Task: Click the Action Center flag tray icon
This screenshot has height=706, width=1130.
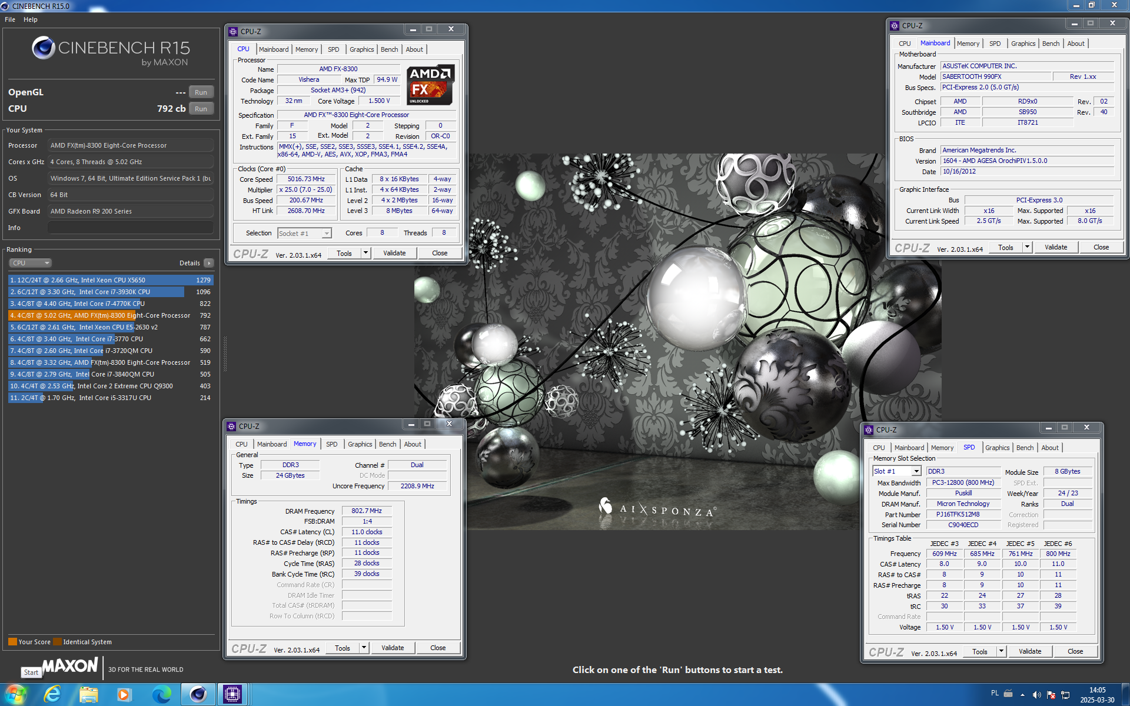Action: point(1051,695)
